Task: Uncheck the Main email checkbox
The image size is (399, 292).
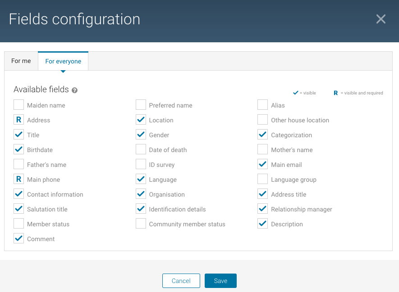Action: point(262,164)
